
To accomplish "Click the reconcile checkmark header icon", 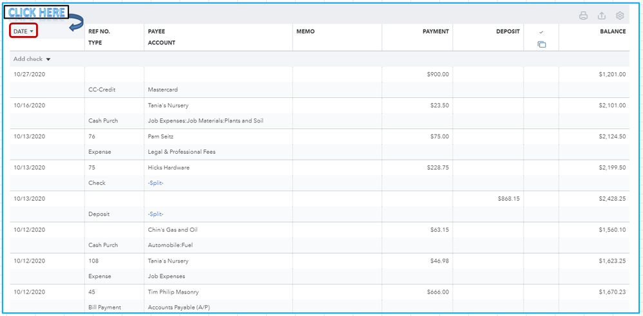I will pos(541,32).
